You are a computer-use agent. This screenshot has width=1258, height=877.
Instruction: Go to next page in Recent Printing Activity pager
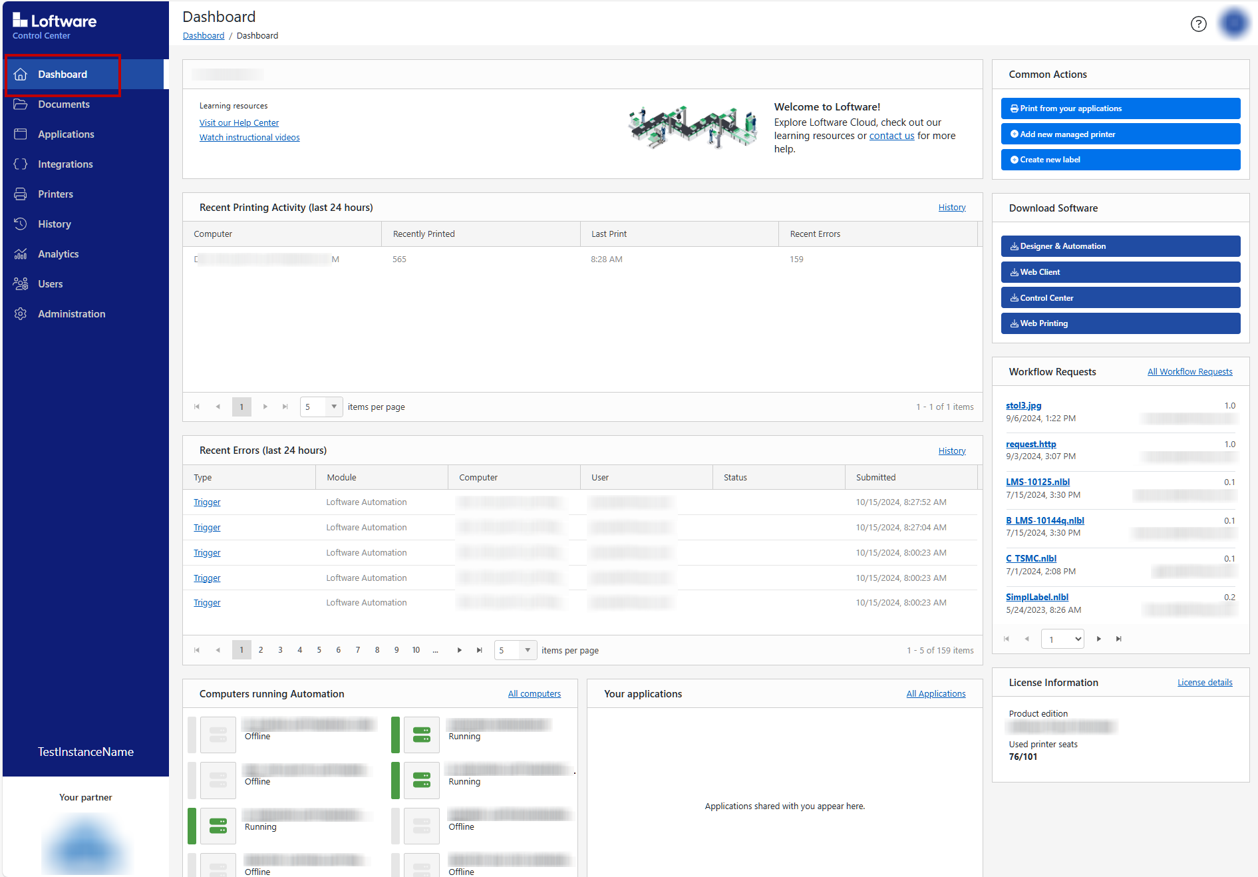[265, 407]
